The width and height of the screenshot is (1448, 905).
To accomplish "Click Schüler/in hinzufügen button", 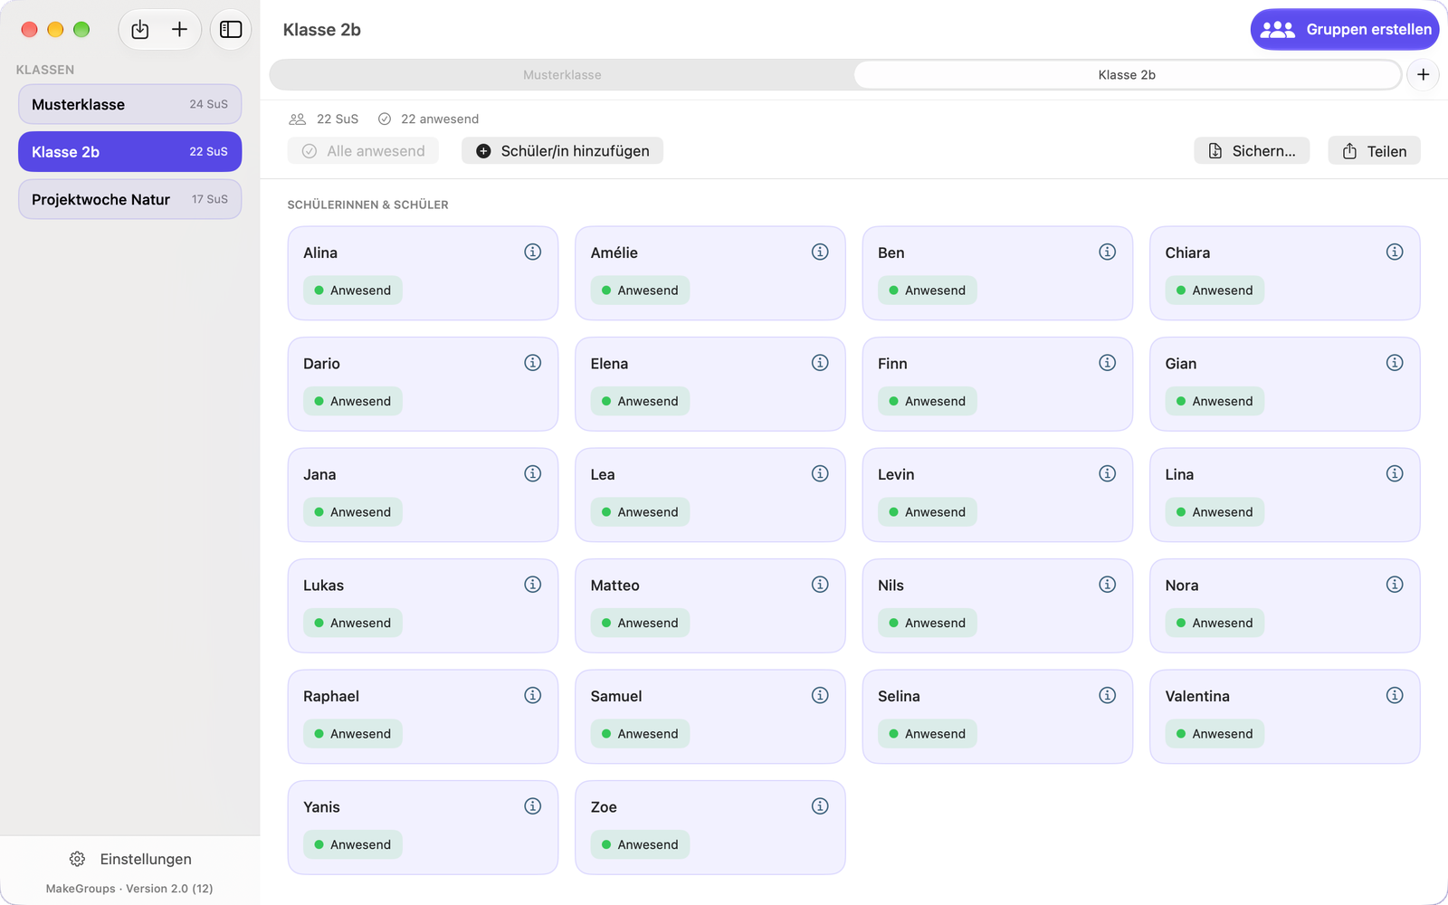I will coord(562,151).
